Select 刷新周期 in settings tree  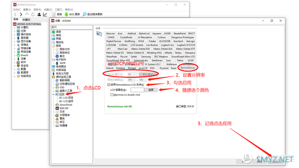[x=65, y=80]
